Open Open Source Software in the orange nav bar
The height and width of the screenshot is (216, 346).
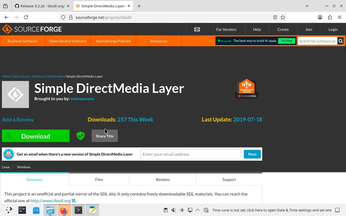(x=68, y=41)
